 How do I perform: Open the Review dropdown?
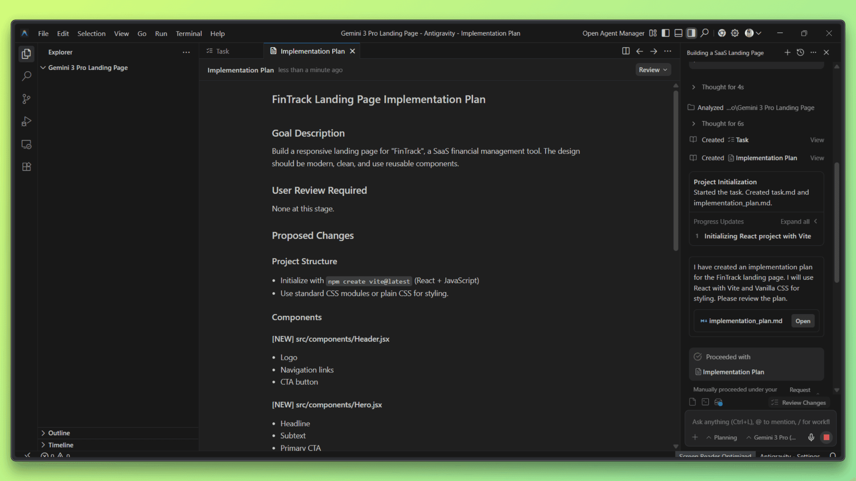653,70
